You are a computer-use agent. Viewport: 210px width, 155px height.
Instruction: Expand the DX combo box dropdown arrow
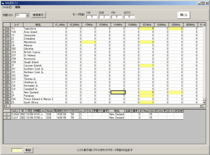[27, 15]
